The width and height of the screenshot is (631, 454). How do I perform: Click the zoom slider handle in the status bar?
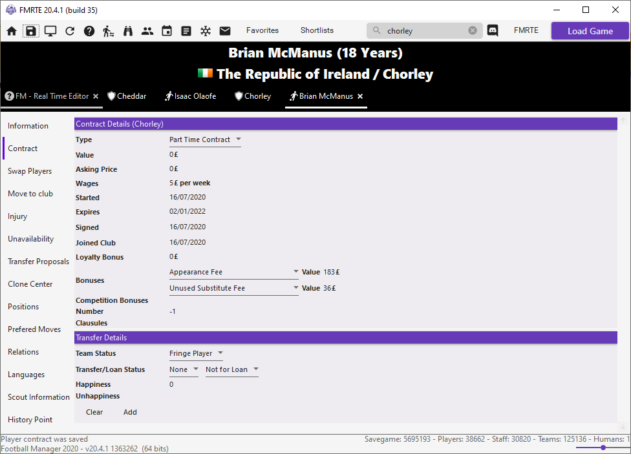point(603,448)
